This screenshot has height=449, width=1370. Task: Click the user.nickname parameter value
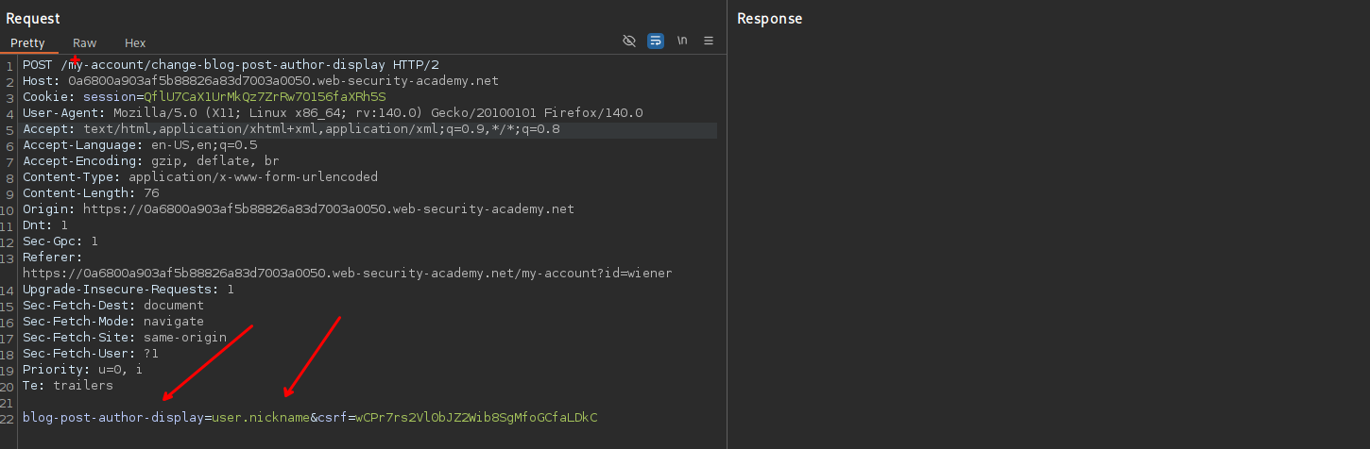tap(261, 417)
